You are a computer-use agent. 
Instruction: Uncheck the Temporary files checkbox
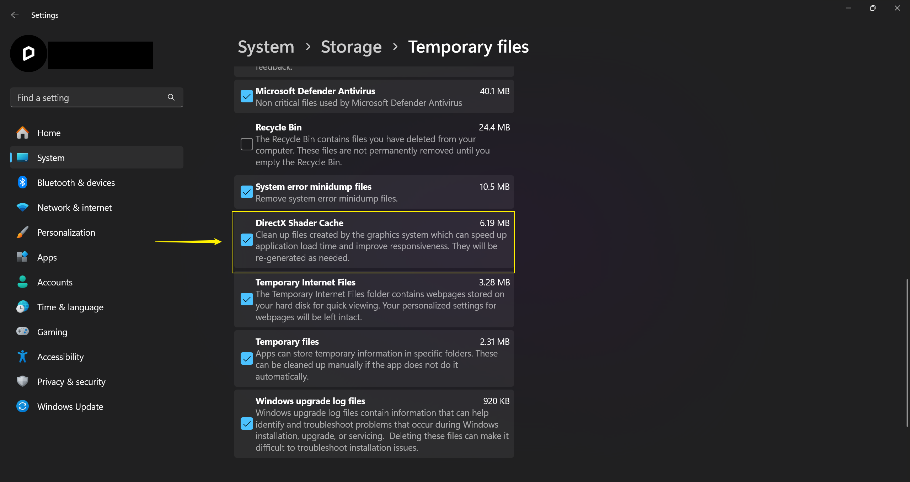(247, 359)
